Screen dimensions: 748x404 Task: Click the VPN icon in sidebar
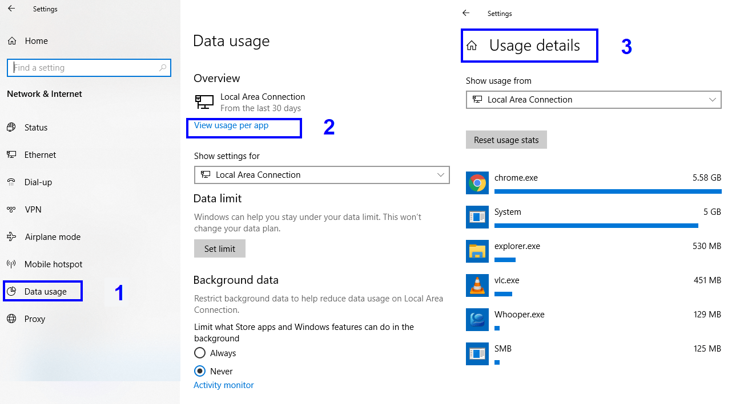(11, 209)
